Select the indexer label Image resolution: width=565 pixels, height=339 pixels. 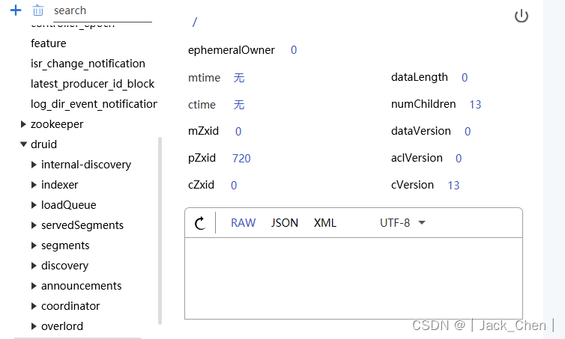click(x=59, y=185)
